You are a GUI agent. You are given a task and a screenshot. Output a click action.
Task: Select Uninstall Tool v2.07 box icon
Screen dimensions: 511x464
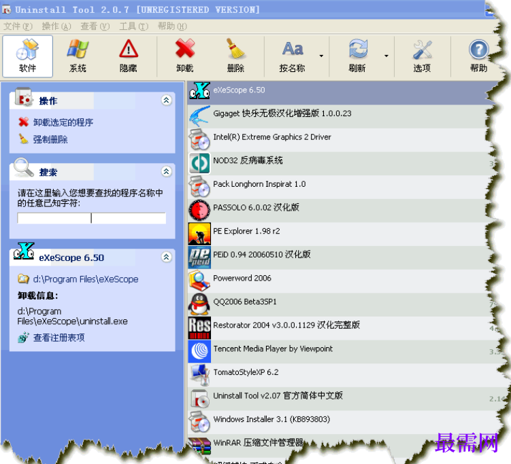[199, 398]
